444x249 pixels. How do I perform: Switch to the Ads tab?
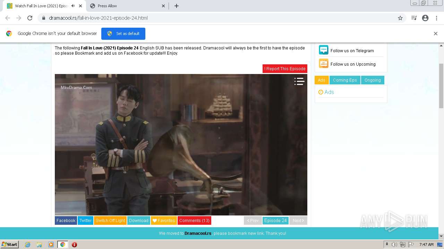(322, 80)
